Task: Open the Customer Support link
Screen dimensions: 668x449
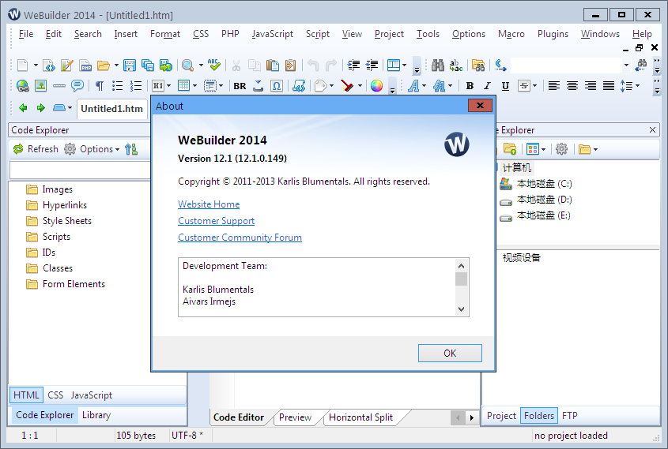Action: [x=216, y=221]
